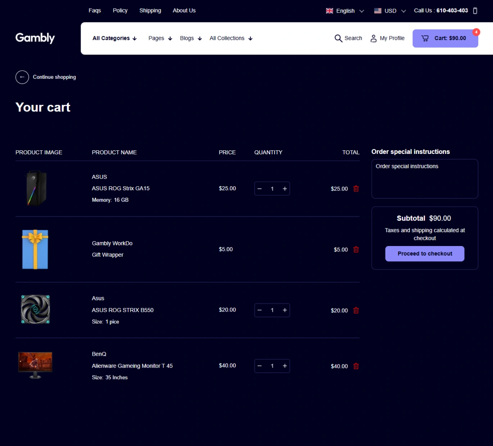Open Gift Wrapper product name
The height and width of the screenshot is (446, 493).
[108, 255]
